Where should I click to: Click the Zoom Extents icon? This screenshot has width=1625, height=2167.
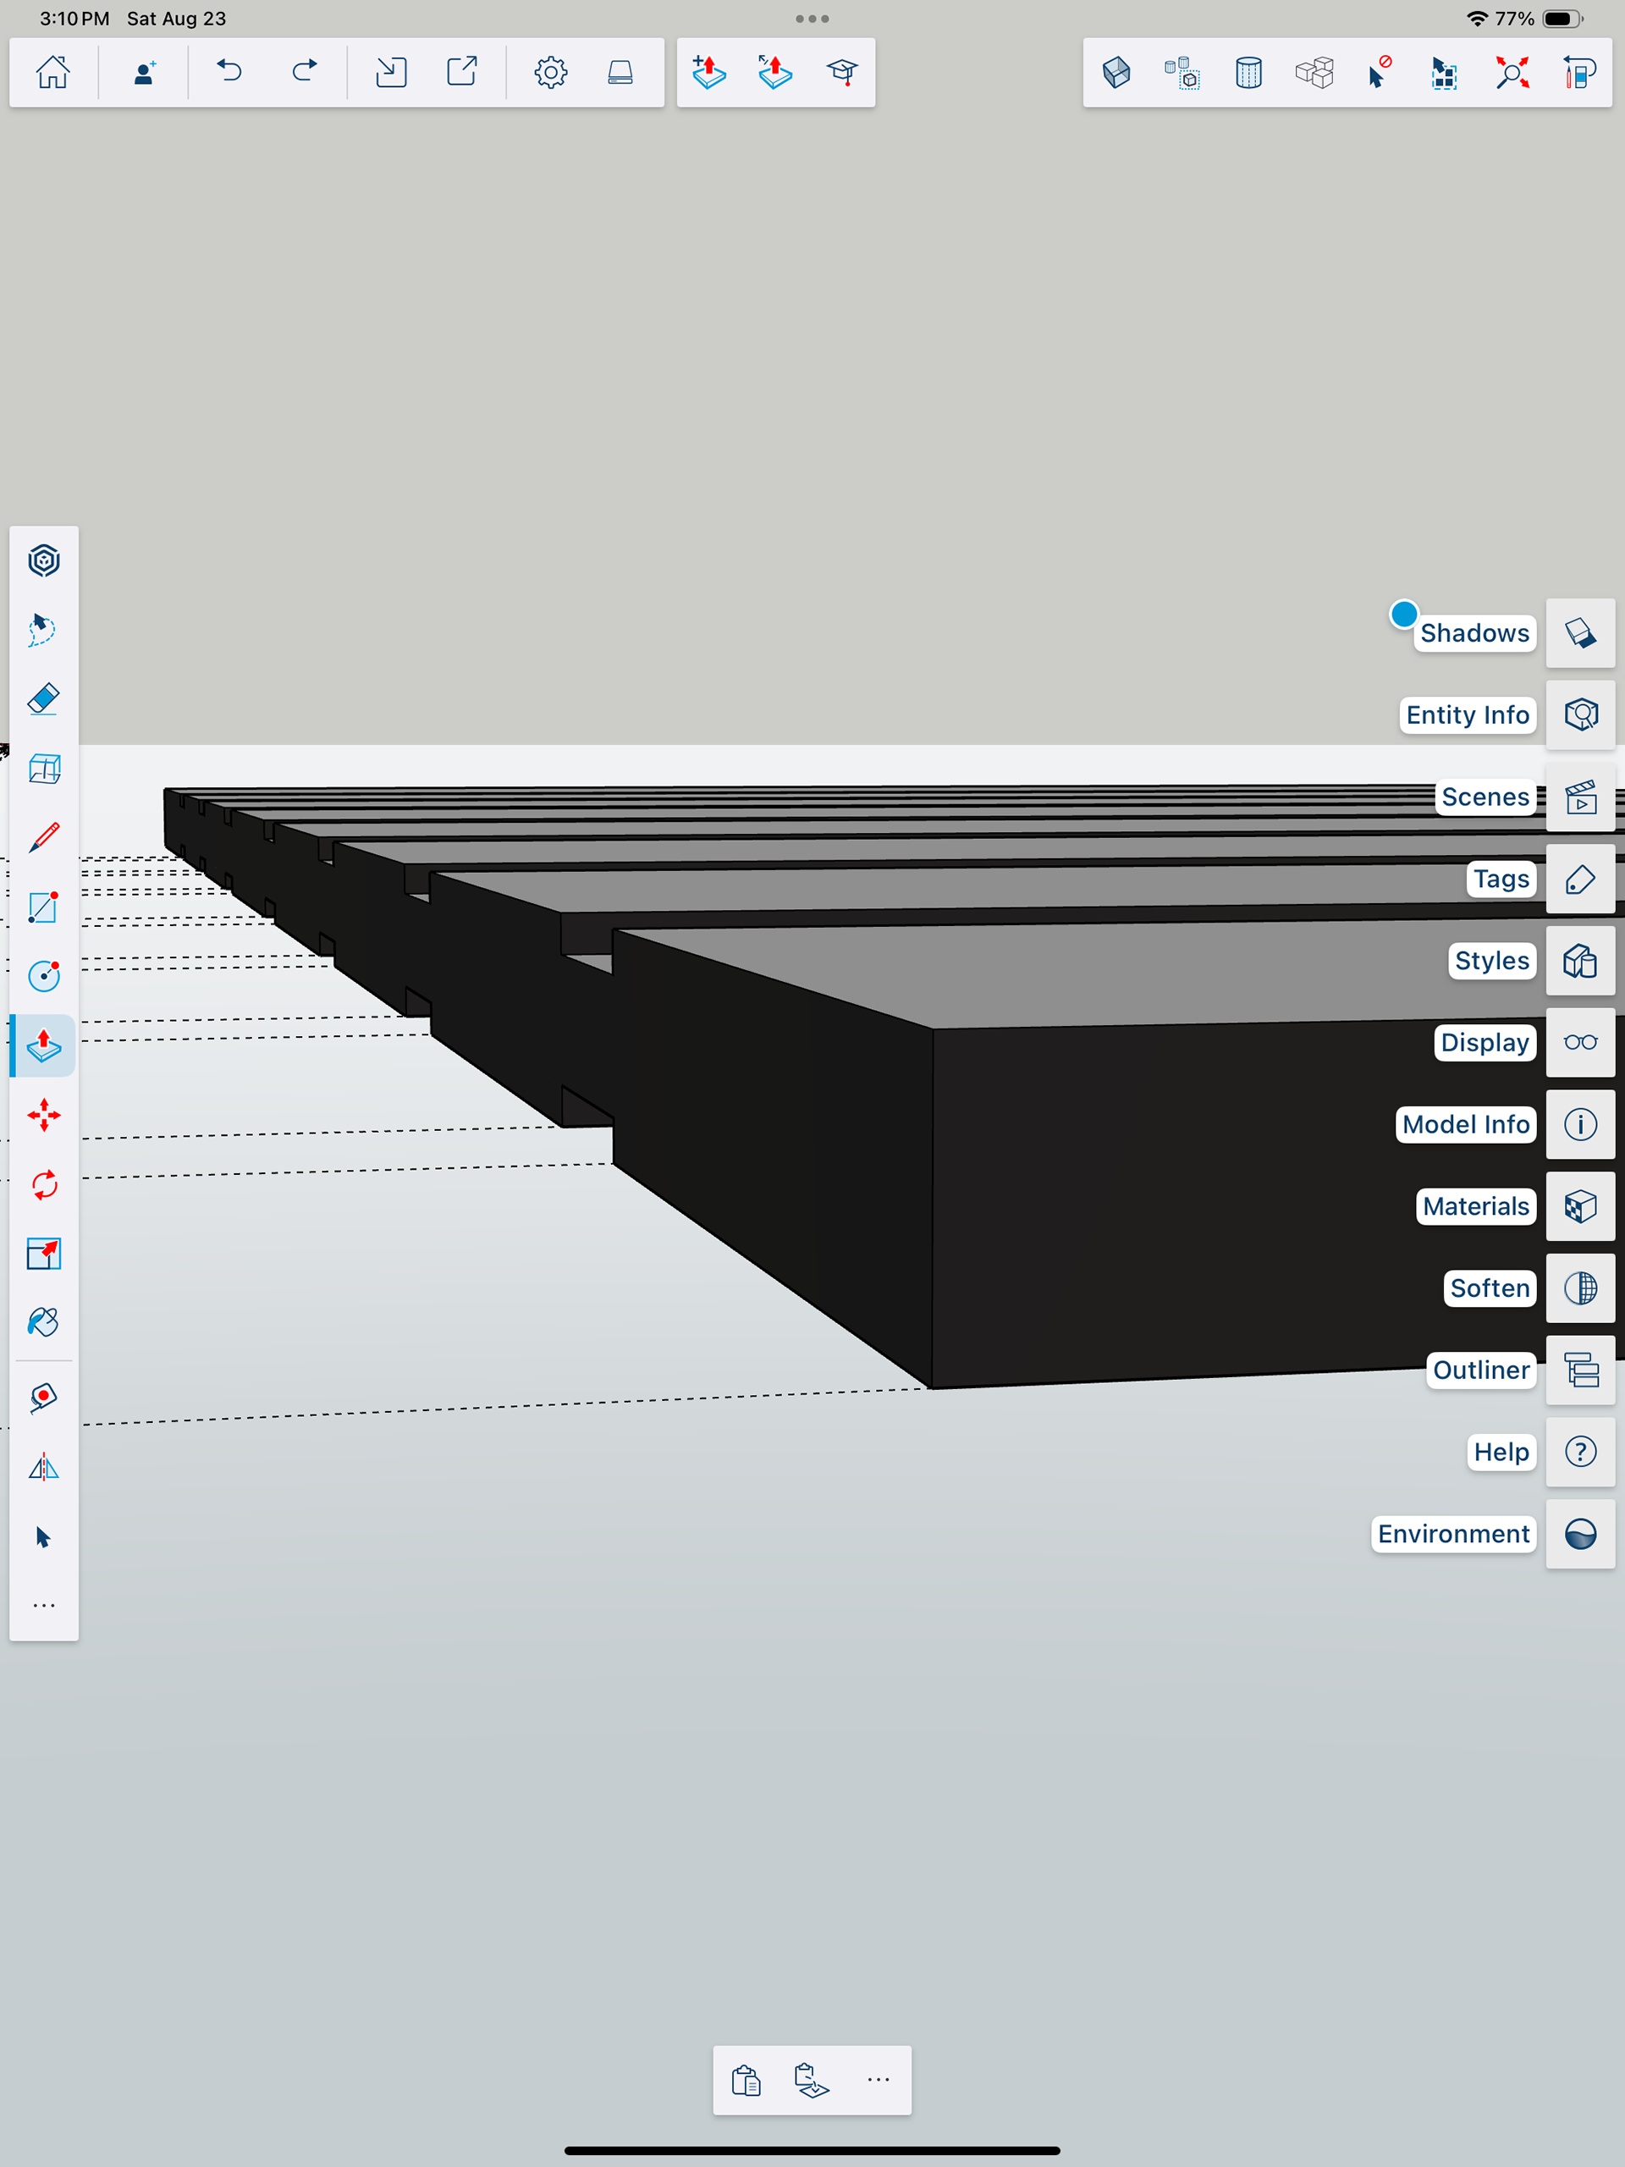(1512, 73)
